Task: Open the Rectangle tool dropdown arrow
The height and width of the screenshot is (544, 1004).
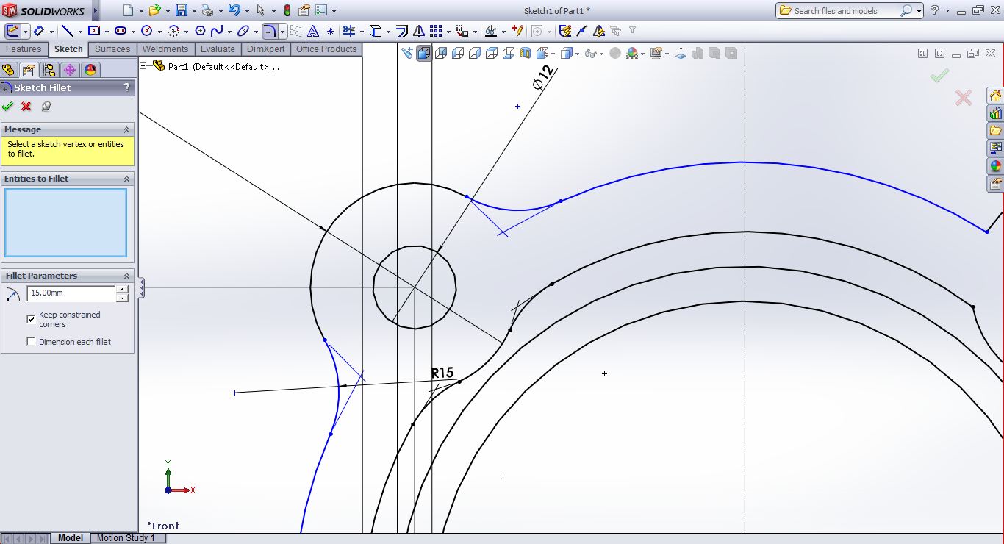Action: pyautogui.click(x=106, y=30)
